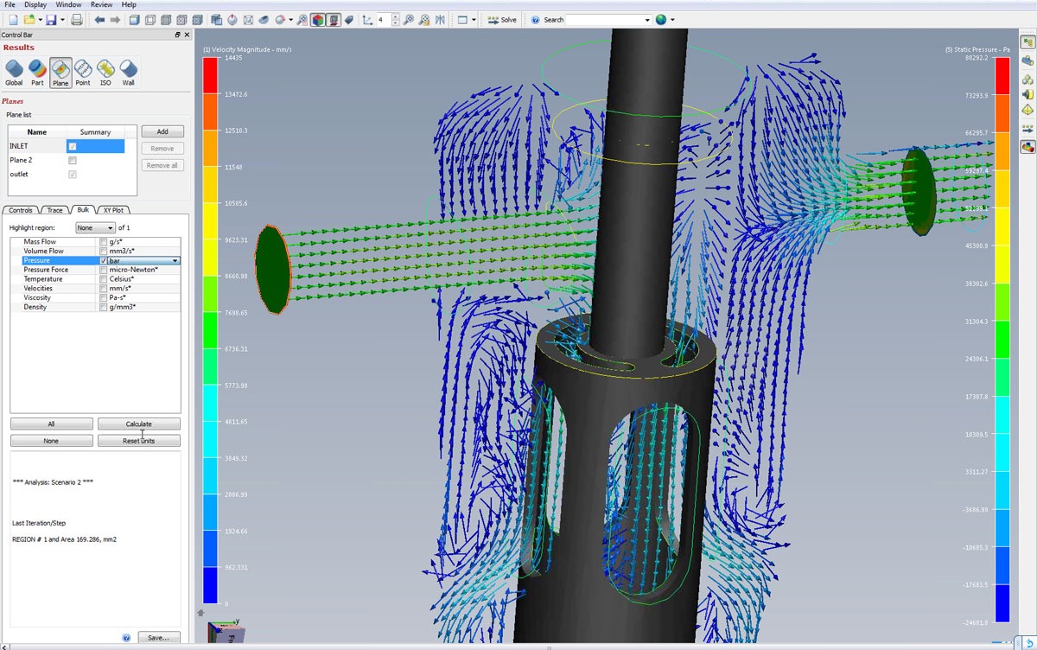This screenshot has width=1037, height=650.
Task: Select the Part results icon
Action: pyautogui.click(x=37, y=71)
